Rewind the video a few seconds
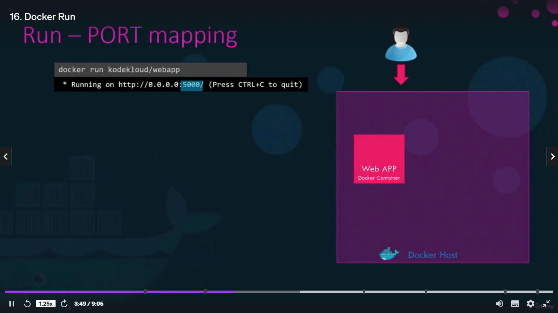Screen dimensions: 558x313 (27, 304)
